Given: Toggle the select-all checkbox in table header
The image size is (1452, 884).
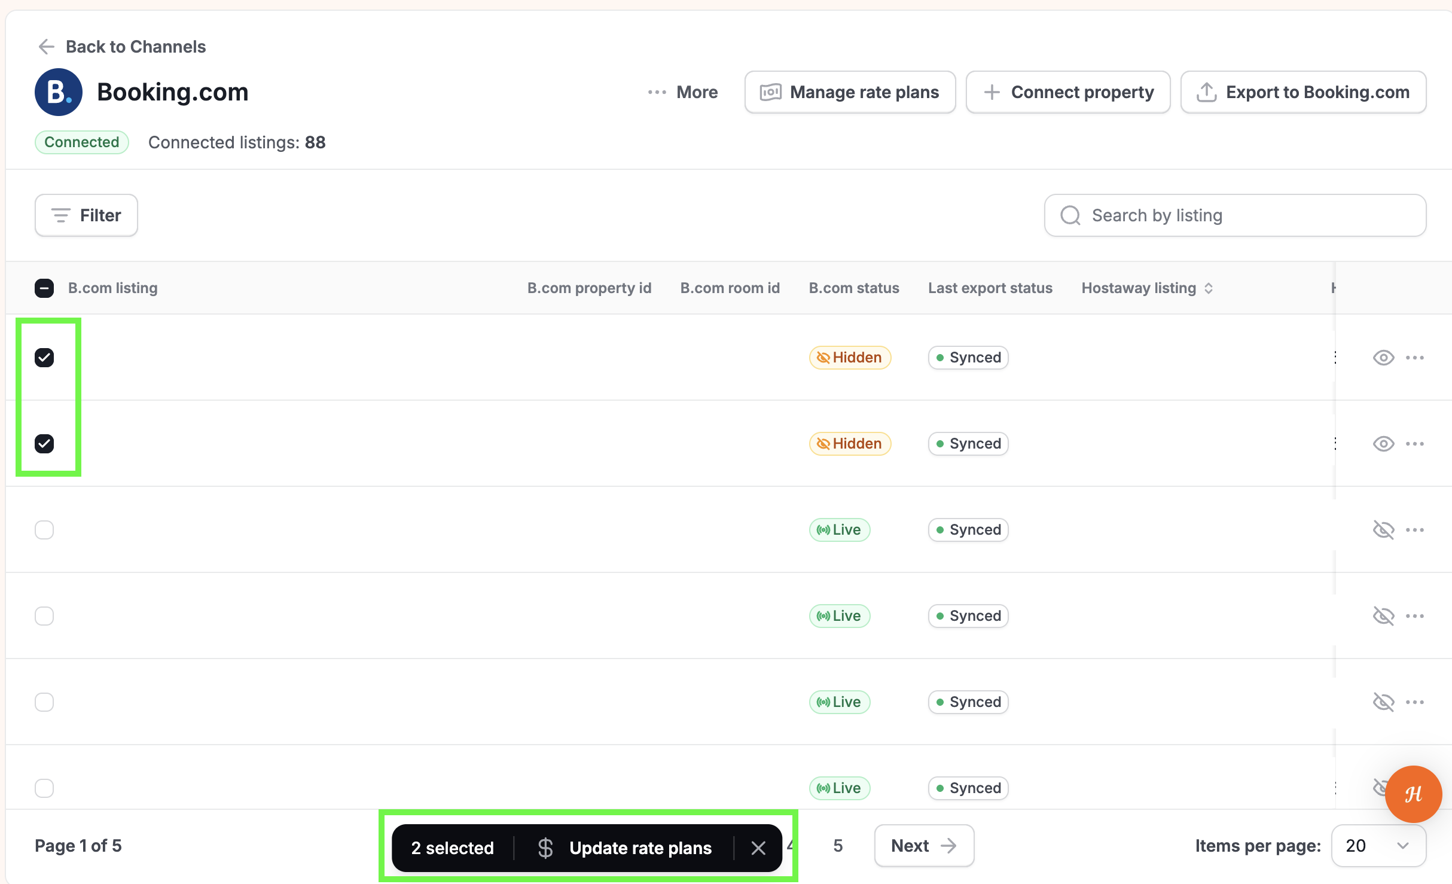Looking at the screenshot, I should tap(44, 288).
